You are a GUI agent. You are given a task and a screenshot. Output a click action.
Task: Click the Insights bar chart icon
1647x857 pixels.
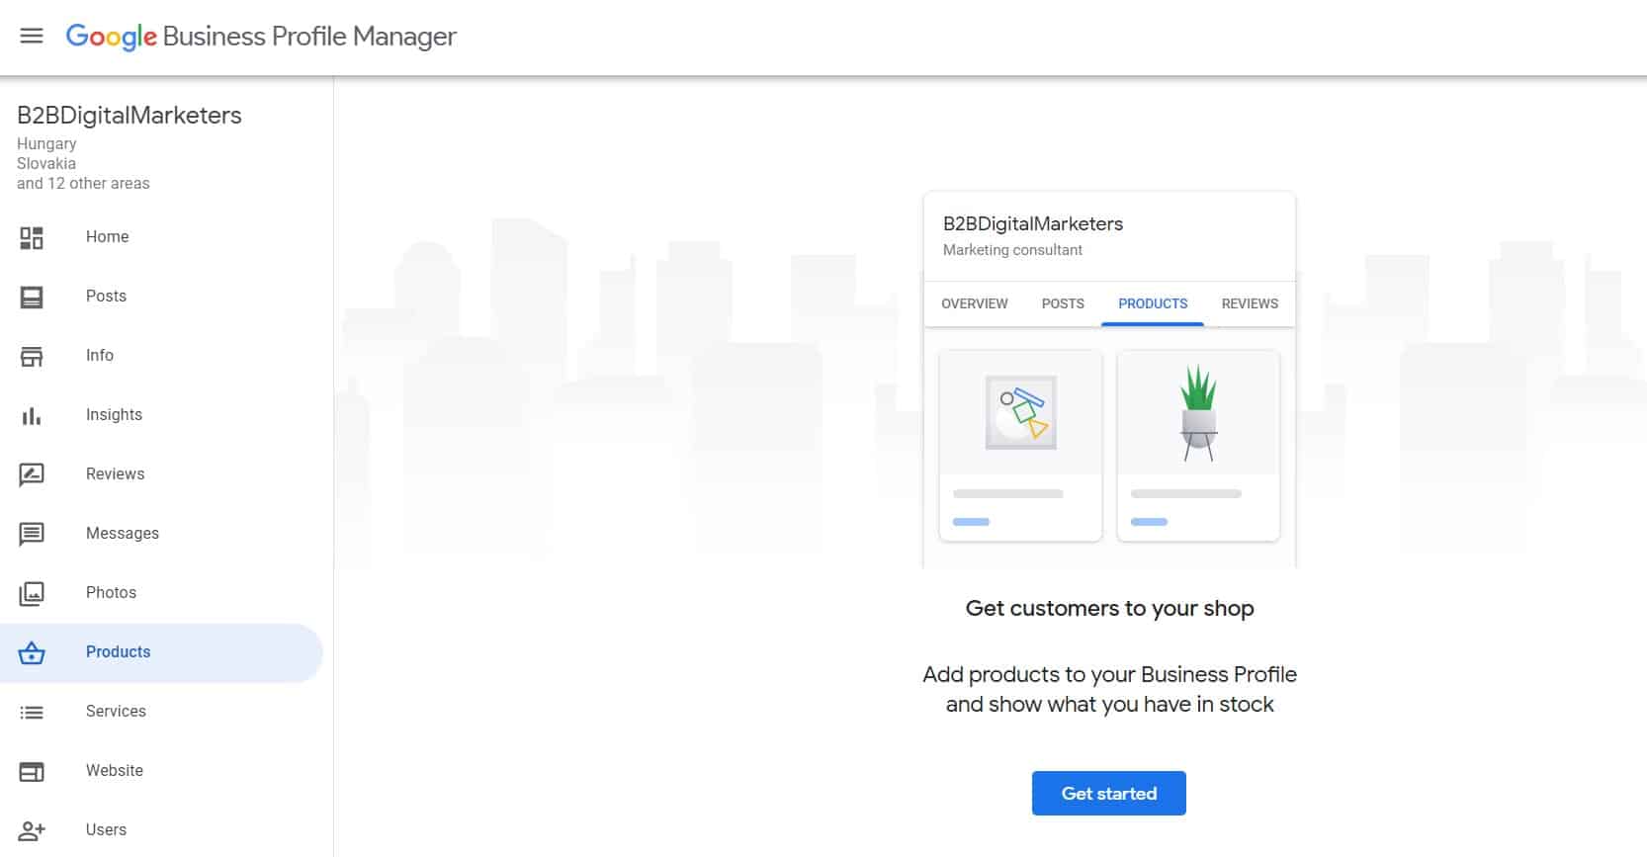point(32,415)
